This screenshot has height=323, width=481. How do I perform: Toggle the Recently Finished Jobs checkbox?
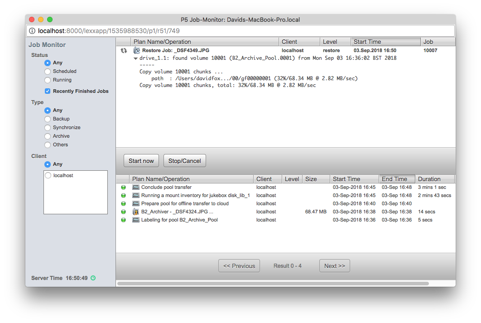pos(48,91)
